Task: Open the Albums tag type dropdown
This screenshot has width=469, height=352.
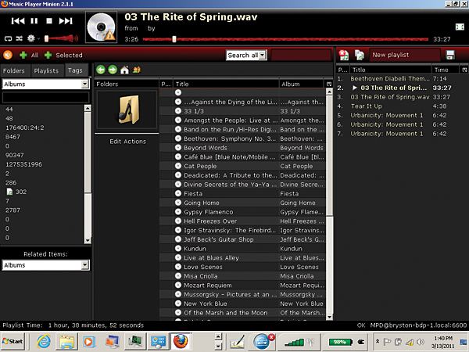Action: (x=46, y=84)
